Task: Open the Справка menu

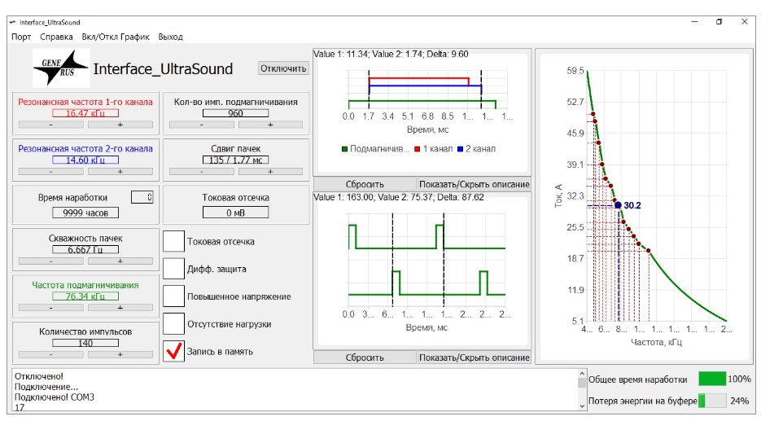Action: 56,37
